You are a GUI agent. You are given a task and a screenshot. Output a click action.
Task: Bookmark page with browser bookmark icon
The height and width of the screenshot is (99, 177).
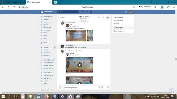tap(155, 7)
